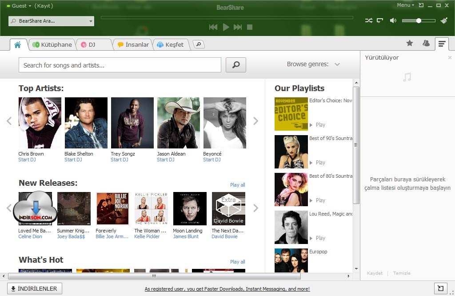Open the Editor's Choice playlist cover

291,114
